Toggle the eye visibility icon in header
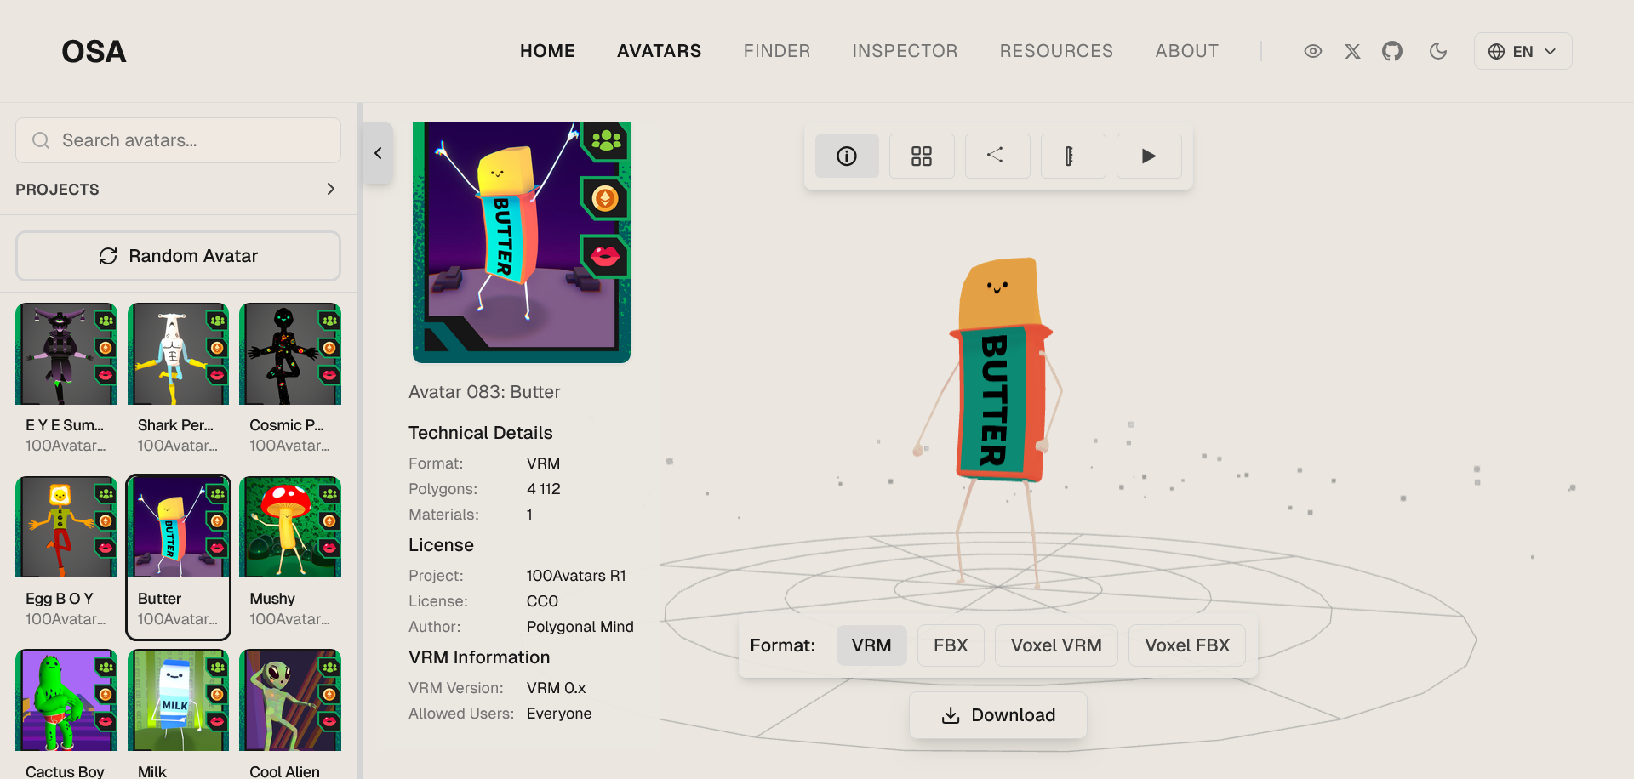The height and width of the screenshot is (779, 1634). [1313, 51]
